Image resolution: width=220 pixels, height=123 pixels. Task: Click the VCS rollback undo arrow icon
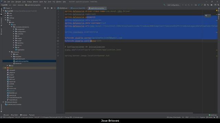pyautogui.click(x=208, y=5)
